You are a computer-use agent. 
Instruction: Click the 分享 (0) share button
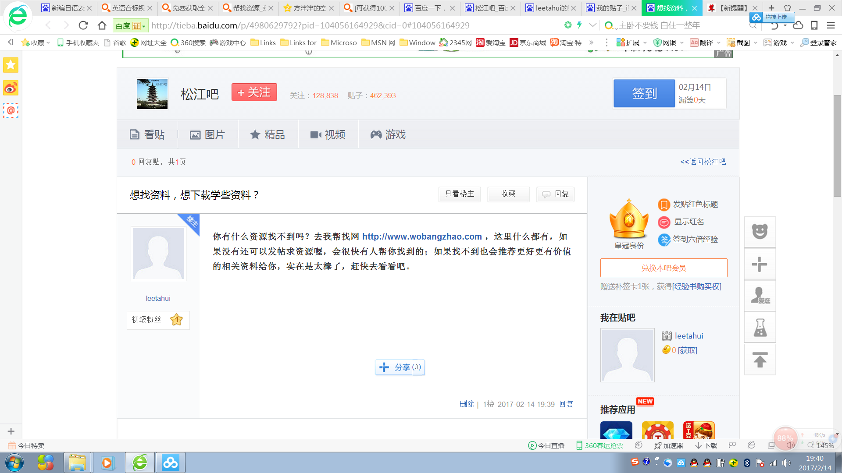click(400, 367)
